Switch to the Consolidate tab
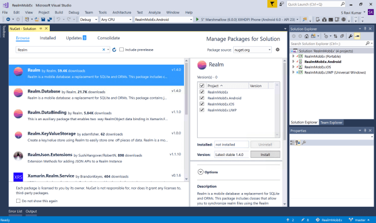 pyautogui.click(x=109, y=38)
